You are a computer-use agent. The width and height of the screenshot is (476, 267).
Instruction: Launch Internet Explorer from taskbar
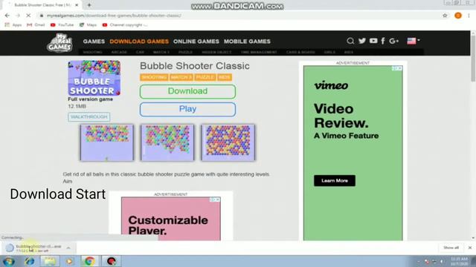point(30,261)
